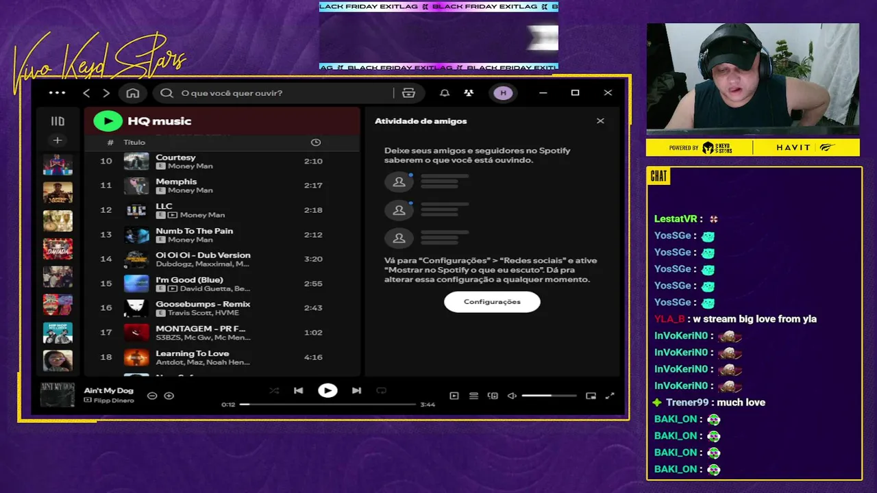877x493 pixels.
Task: Select the track LLC
Action: pos(221,210)
